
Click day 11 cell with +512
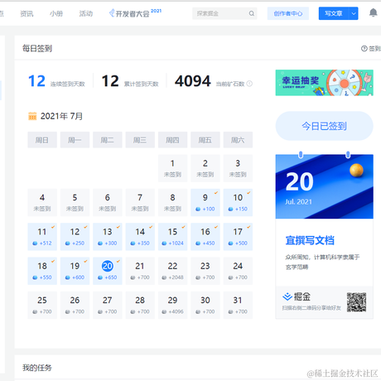42,237
